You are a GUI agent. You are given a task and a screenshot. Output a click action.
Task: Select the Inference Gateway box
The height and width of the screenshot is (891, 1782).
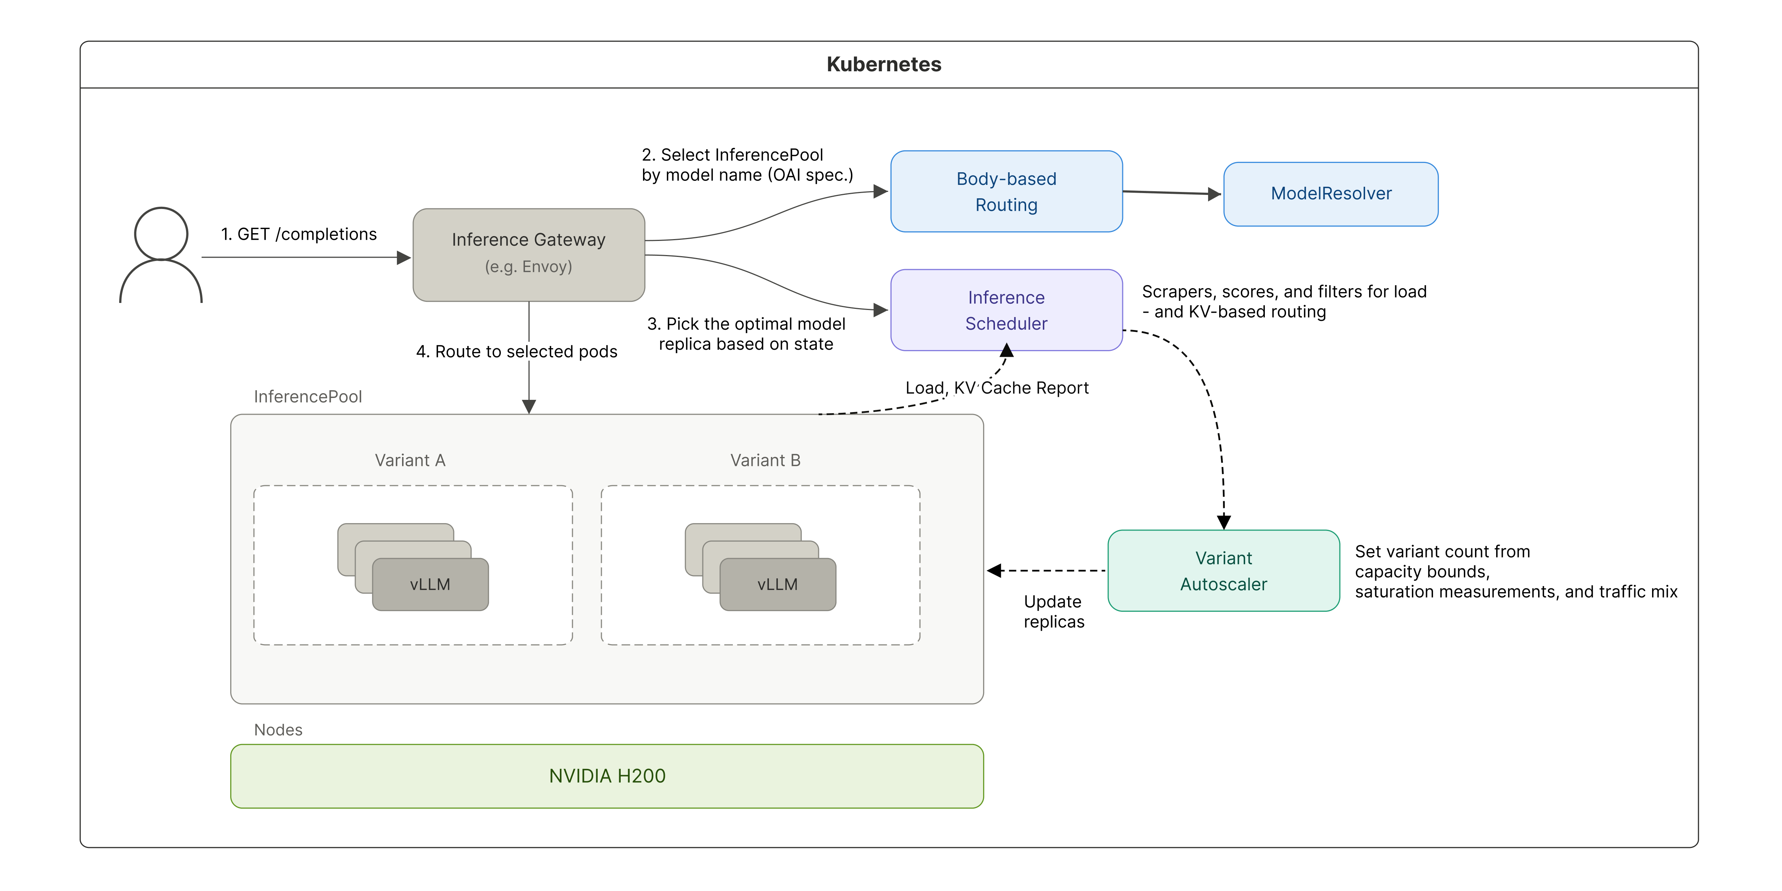pos(529,255)
